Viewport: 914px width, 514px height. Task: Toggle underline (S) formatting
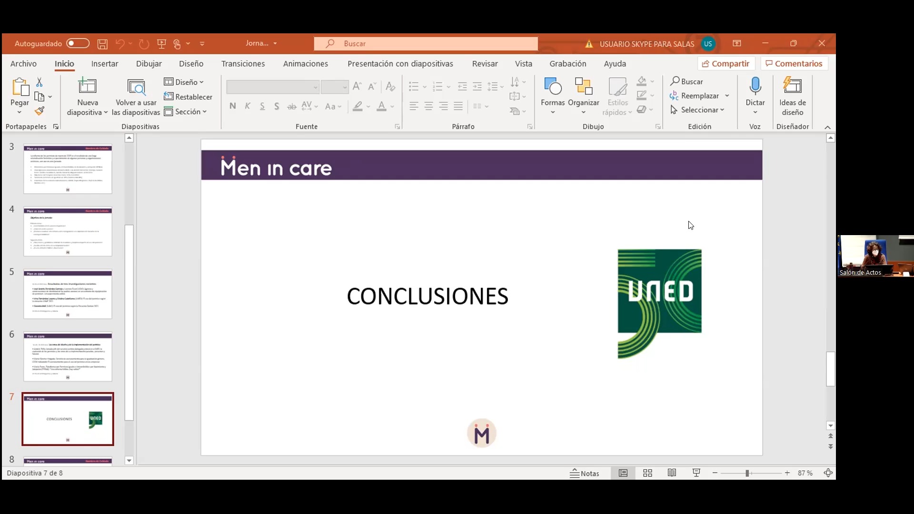pos(262,106)
